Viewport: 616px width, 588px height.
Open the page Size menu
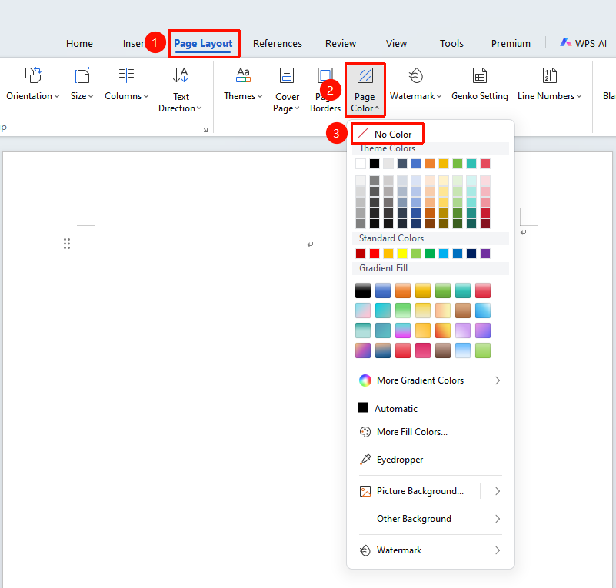pyautogui.click(x=82, y=85)
